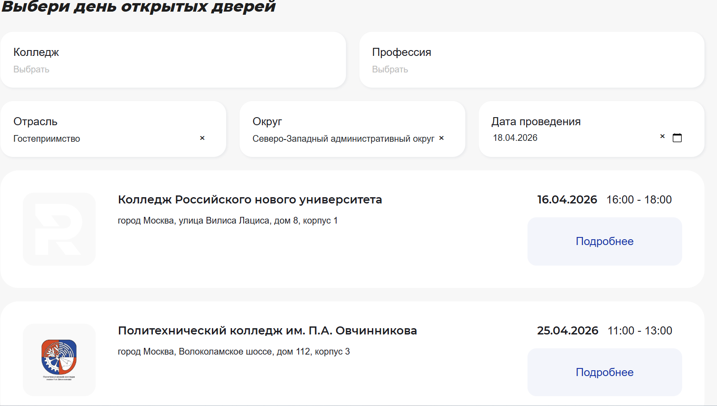The image size is (717, 406).
Task: Click the address улица Вилиса Лациса, дом 8
Action: pos(228,220)
